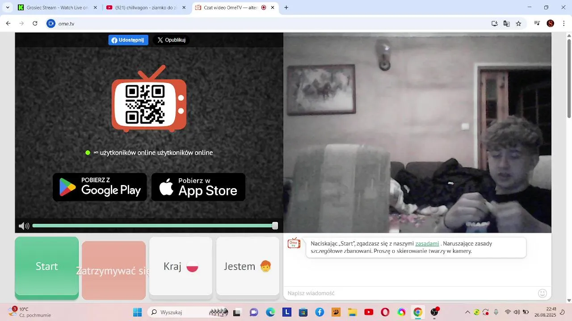Open the Windows Start menu
Screen dimensions: 572x321
pyautogui.click(x=137, y=312)
